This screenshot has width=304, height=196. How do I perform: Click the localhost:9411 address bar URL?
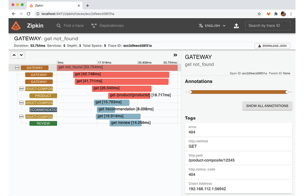pos(78,14)
